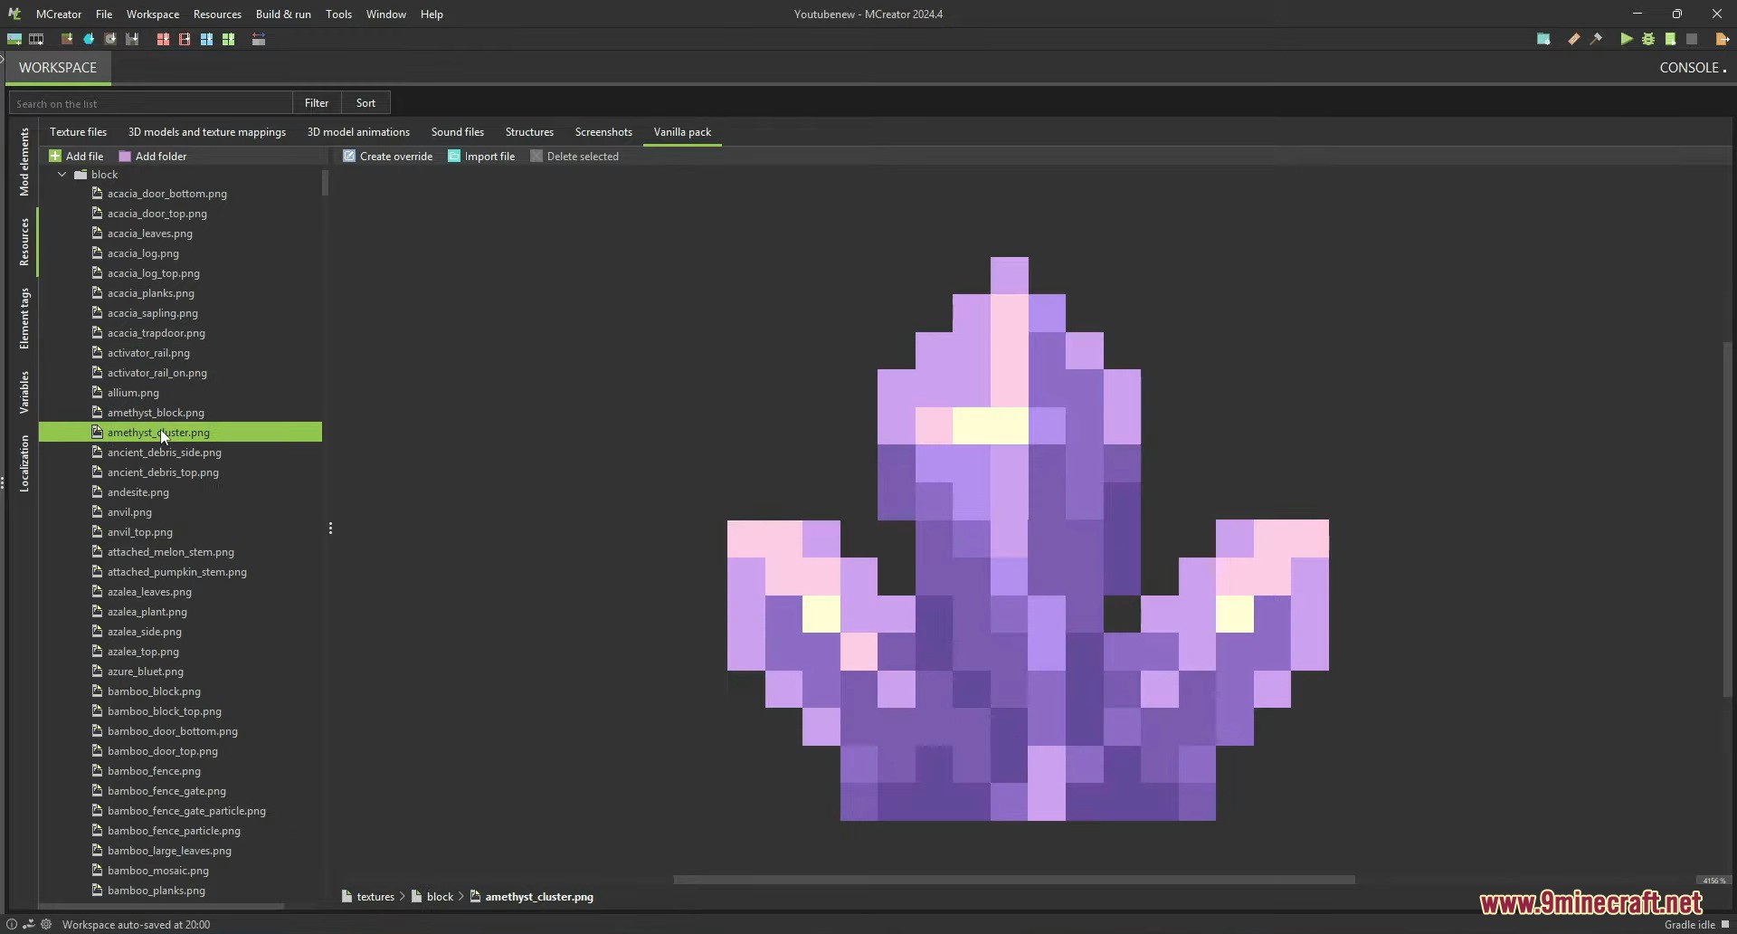Switch to Structures tab
The width and height of the screenshot is (1737, 934).
(529, 132)
